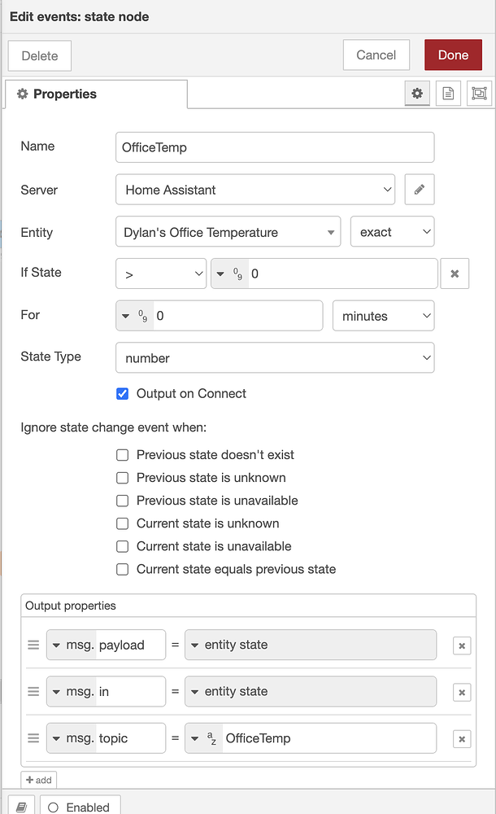Image resolution: width=496 pixels, height=814 pixels.
Task: Toggle Output on Connect checkbox
Action: click(x=123, y=394)
